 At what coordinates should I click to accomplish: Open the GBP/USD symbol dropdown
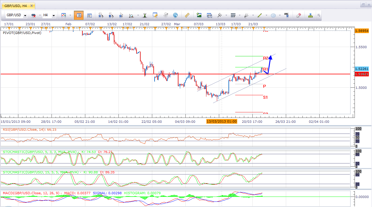[x=25, y=15]
